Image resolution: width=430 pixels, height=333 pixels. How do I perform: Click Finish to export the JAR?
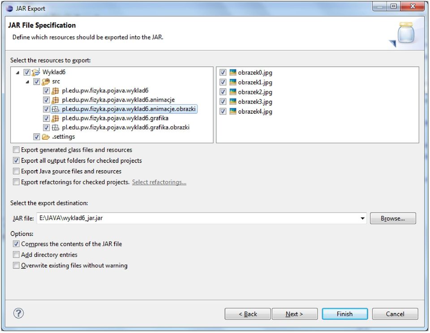point(345,314)
